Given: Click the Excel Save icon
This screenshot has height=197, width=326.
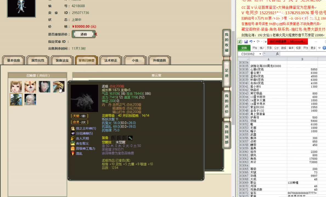Looking at the screenshot, I should click(246, 42).
